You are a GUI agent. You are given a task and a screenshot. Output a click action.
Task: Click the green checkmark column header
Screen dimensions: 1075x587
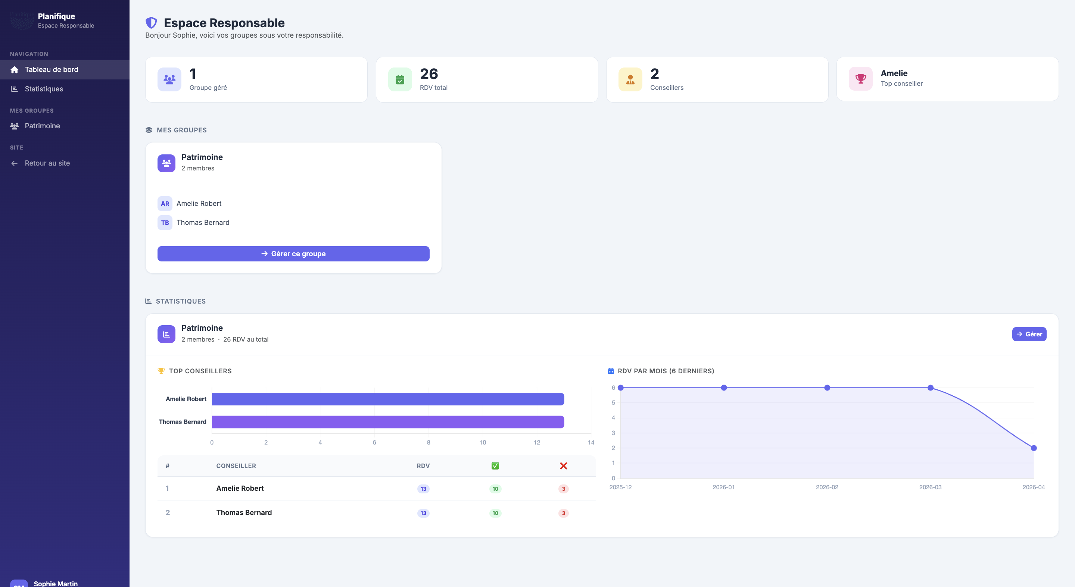[x=495, y=466]
